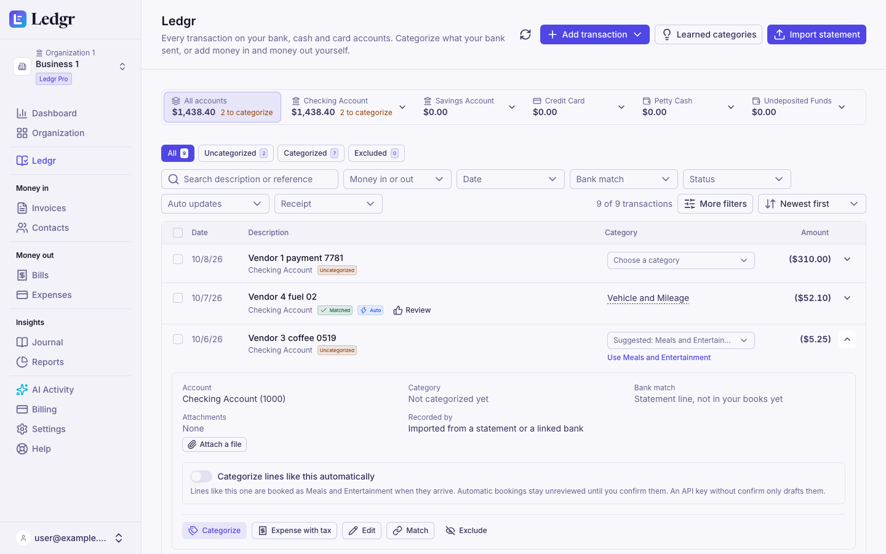Collapse the Vendor 3 coffee 0519 row

[847, 339]
